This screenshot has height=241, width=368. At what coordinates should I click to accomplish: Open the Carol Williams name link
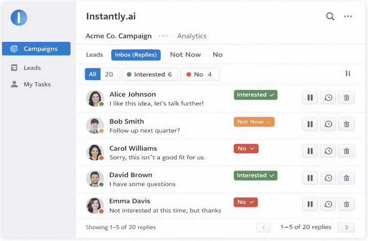pyautogui.click(x=133, y=149)
